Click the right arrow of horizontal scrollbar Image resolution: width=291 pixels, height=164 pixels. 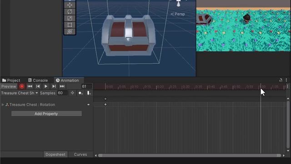(284, 155)
